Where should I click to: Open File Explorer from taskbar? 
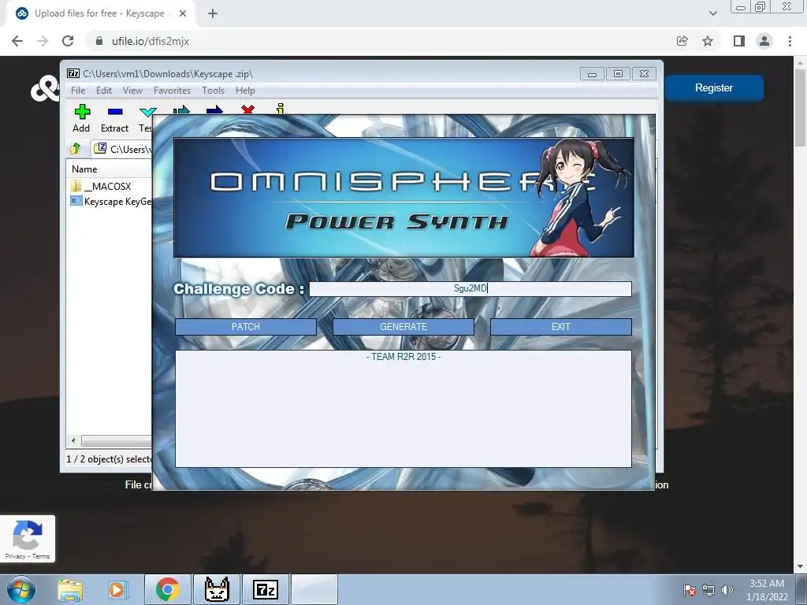coord(70,589)
